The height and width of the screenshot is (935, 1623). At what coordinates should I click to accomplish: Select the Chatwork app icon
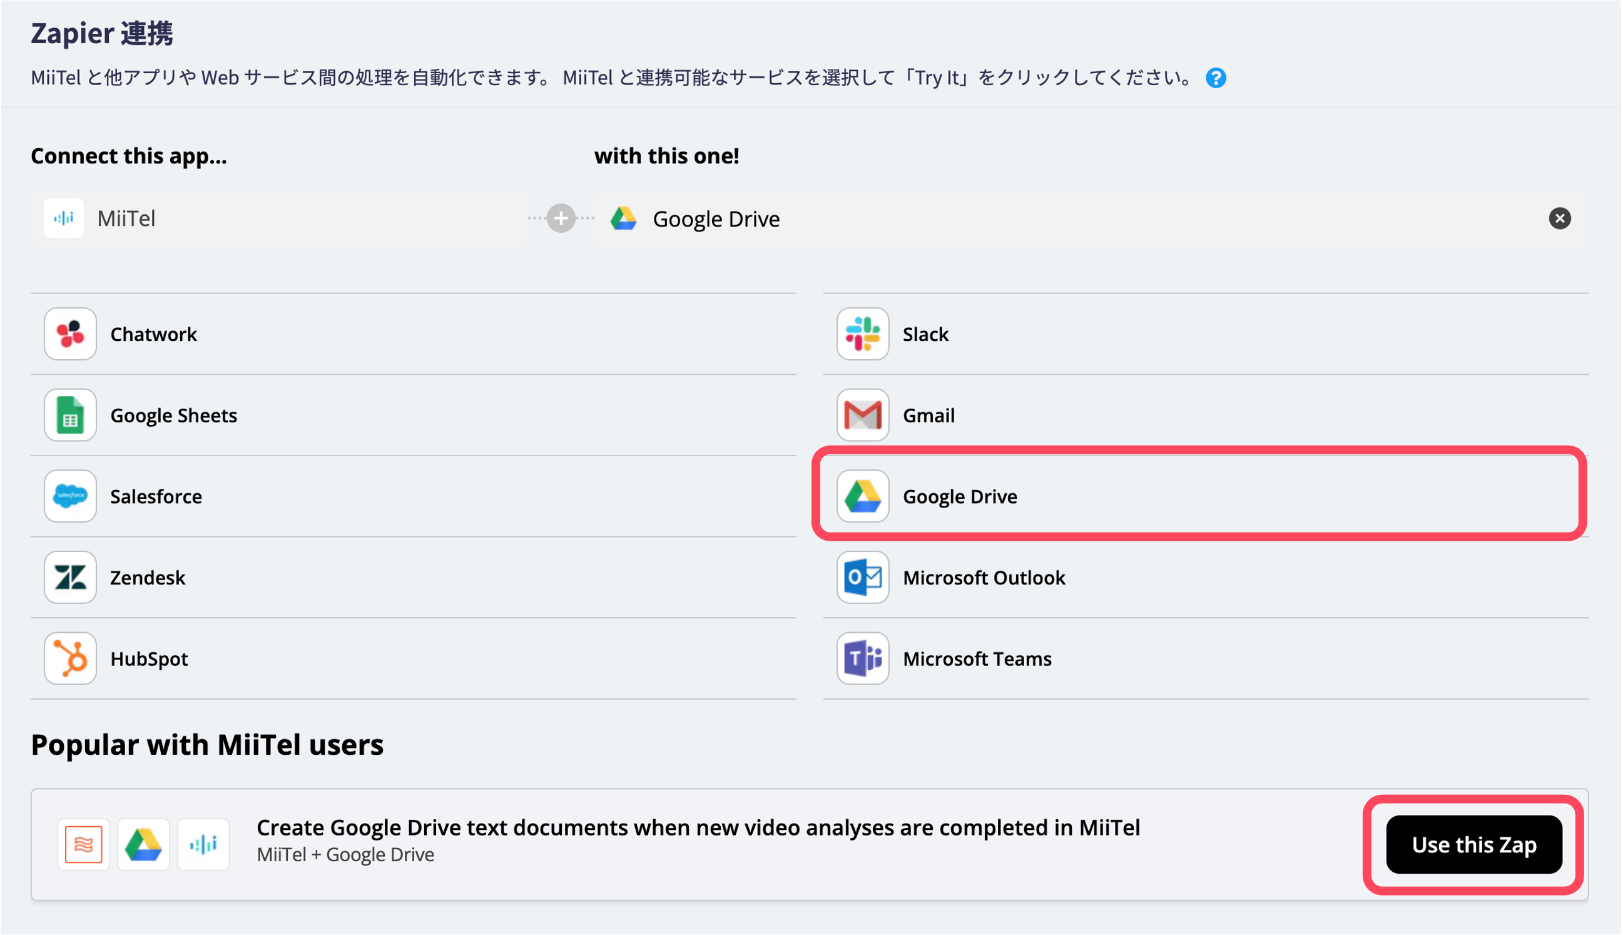70,334
